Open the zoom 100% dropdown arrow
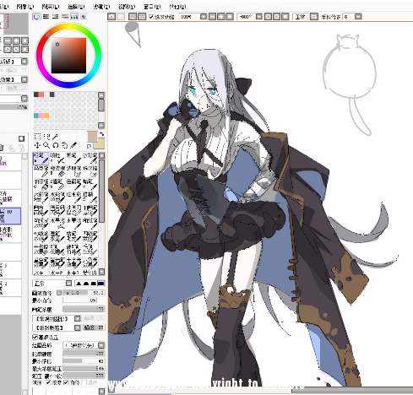Viewport: 413px width, 395px height. tap(203, 17)
